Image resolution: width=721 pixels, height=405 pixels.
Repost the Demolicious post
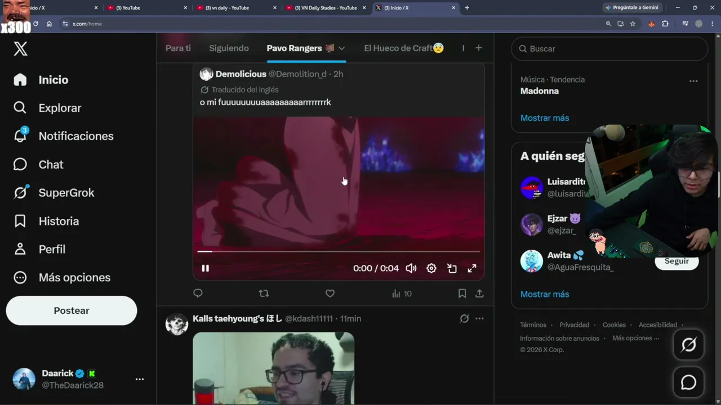pyautogui.click(x=264, y=293)
